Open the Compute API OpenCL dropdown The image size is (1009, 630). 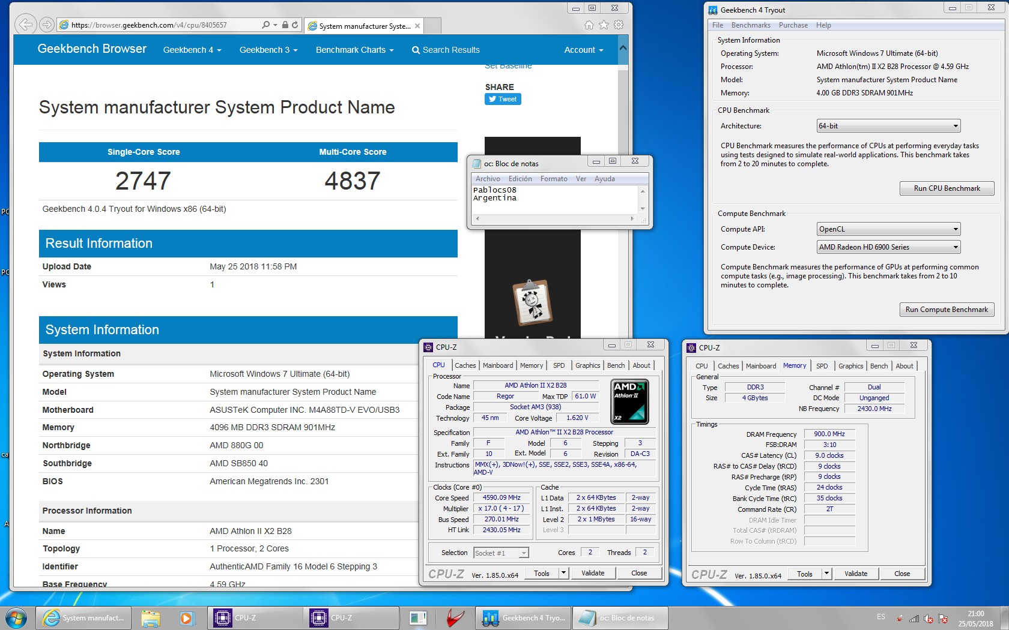tap(888, 229)
